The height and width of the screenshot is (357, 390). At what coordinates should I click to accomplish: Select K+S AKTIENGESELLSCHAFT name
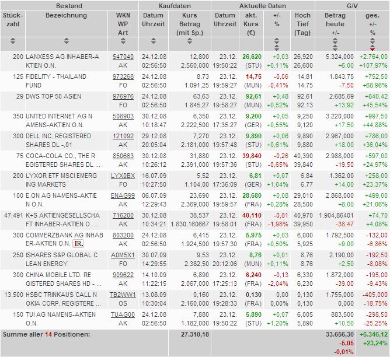coord(63,220)
